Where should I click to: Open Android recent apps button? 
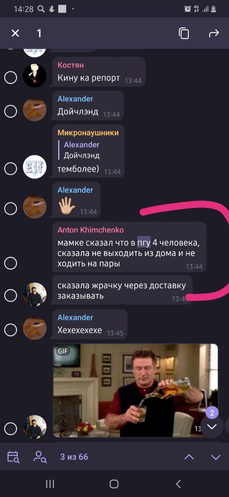tap(50, 484)
